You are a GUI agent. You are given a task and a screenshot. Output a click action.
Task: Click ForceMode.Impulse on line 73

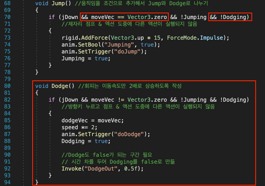pos(195,38)
